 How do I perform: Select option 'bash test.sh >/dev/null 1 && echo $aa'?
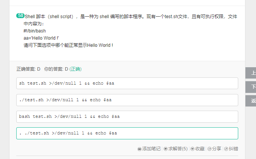(x=127, y=117)
